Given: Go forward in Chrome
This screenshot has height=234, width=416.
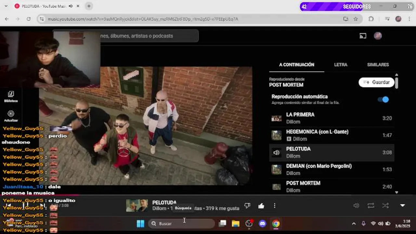Looking at the screenshot, I should coord(18,19).
